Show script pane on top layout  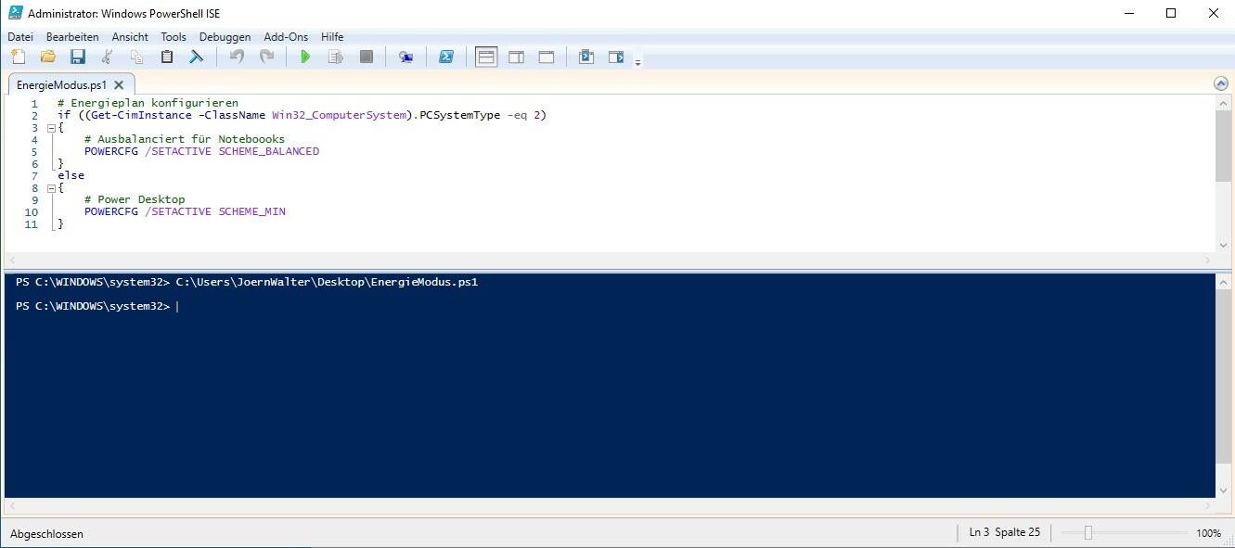tap(486, 57)
